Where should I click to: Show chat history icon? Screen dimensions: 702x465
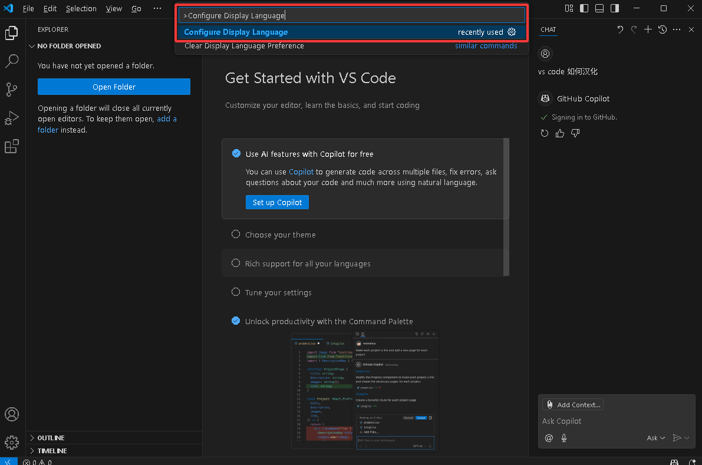coord(663,29)
